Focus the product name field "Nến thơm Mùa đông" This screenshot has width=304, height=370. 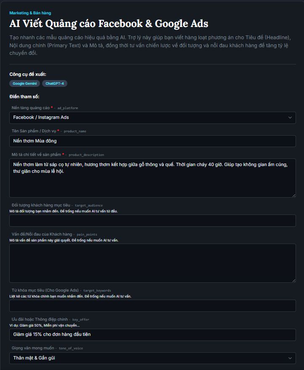tap(152, 141)
